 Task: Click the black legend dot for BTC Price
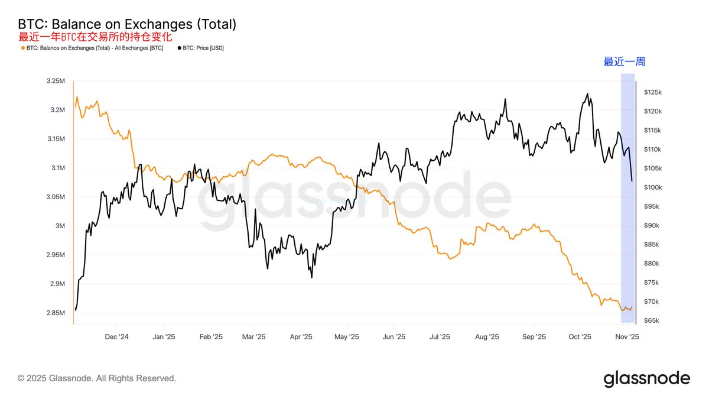click(x=179, y=47)
